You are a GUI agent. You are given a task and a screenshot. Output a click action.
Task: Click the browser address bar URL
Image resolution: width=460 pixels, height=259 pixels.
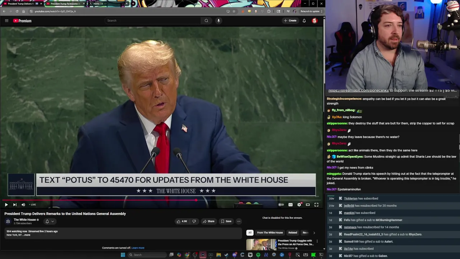pyautogui.click(x=55, y=11)
